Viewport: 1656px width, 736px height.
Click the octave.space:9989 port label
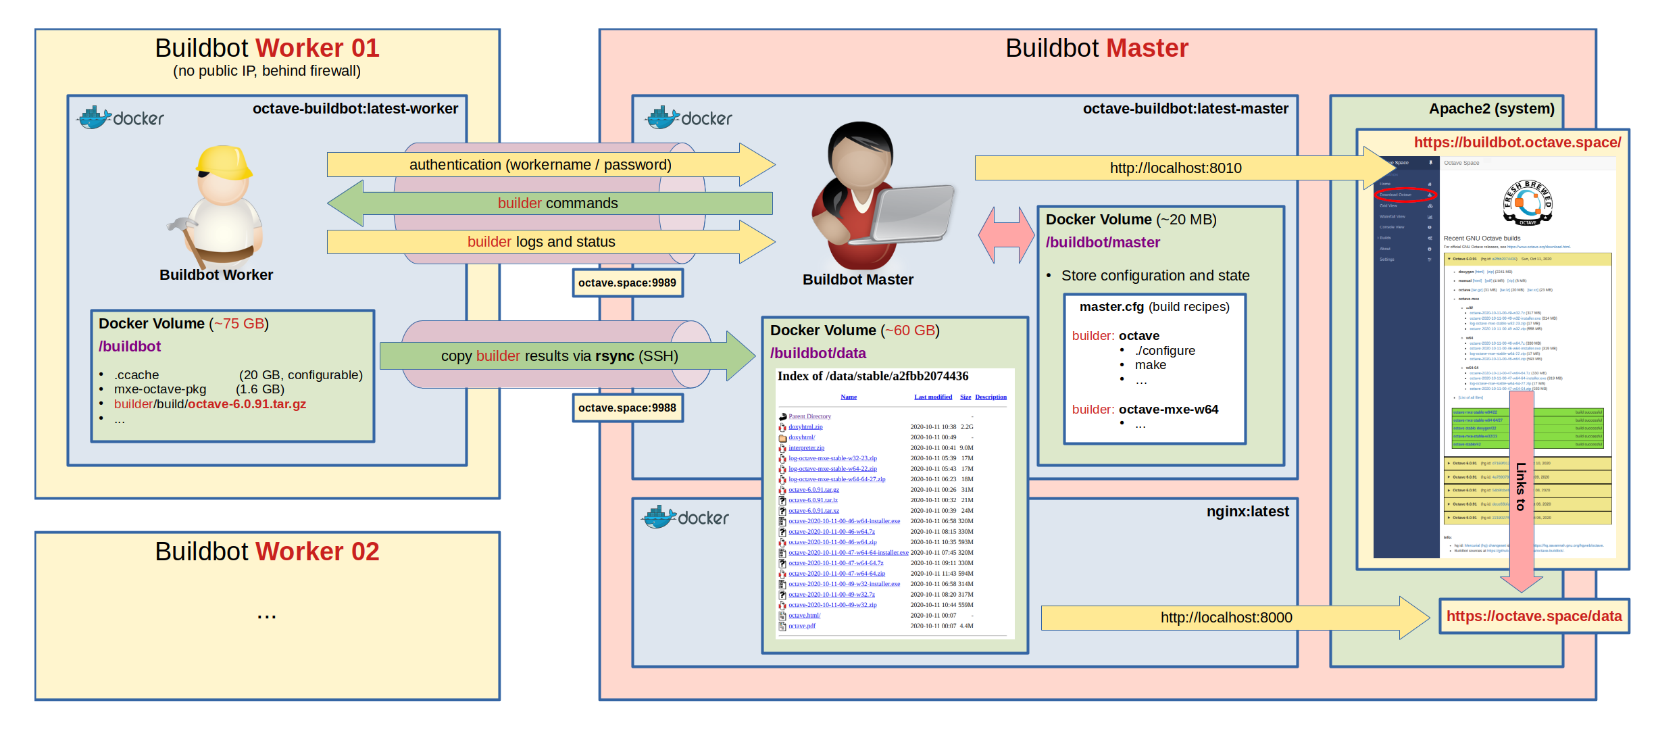(x=627, y=283)
